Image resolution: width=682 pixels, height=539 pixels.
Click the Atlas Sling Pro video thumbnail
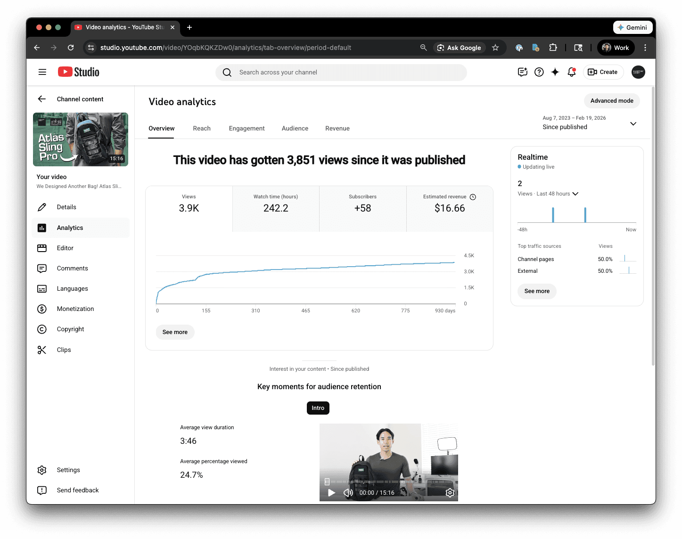(x=81, y=139)
